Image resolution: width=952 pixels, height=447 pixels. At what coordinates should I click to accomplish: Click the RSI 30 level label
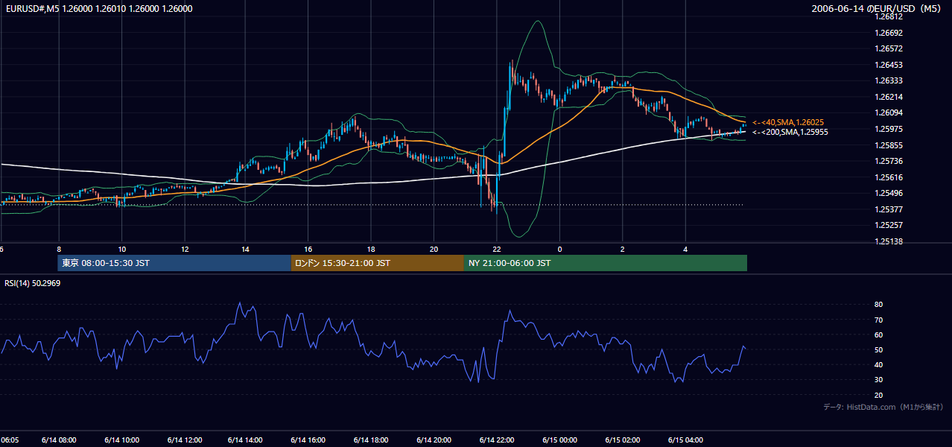pos(878,379)
